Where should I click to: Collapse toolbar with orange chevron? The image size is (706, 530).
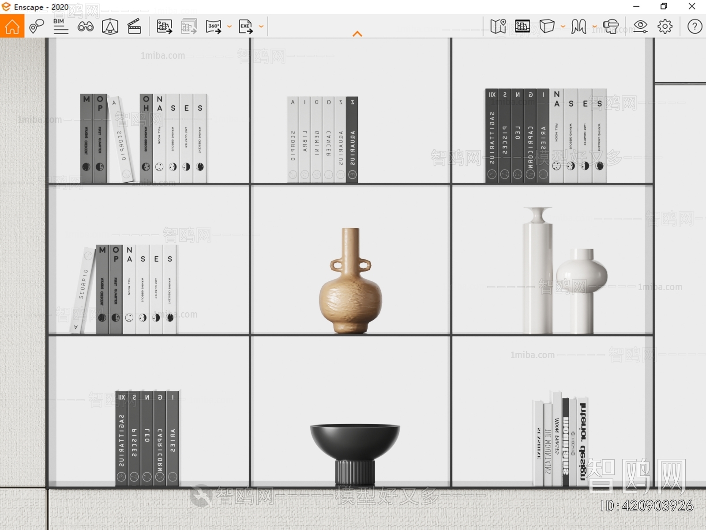pos(357,34)
